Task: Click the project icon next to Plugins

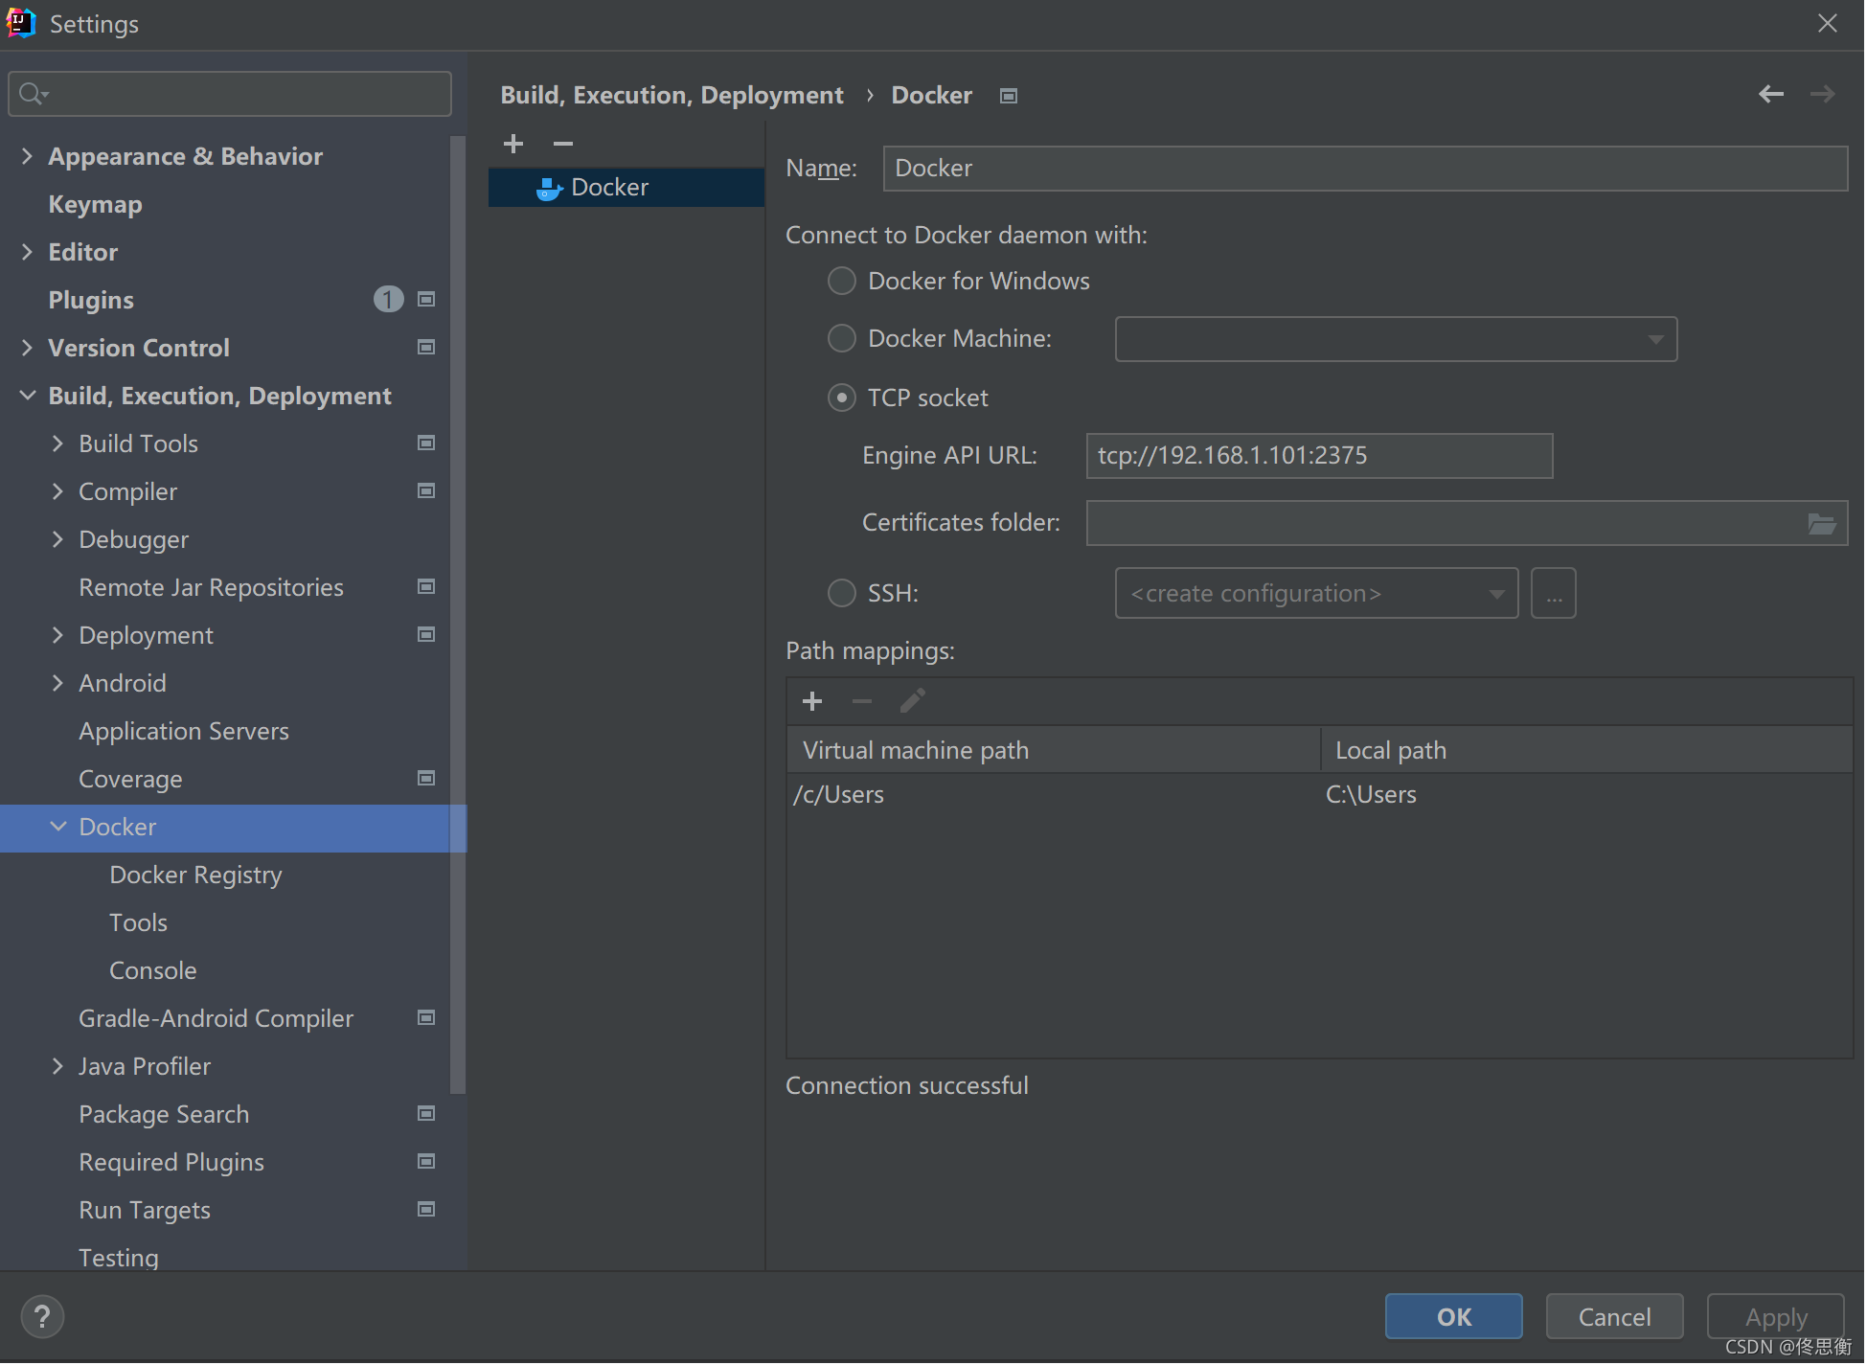Action: pos(426,300)
